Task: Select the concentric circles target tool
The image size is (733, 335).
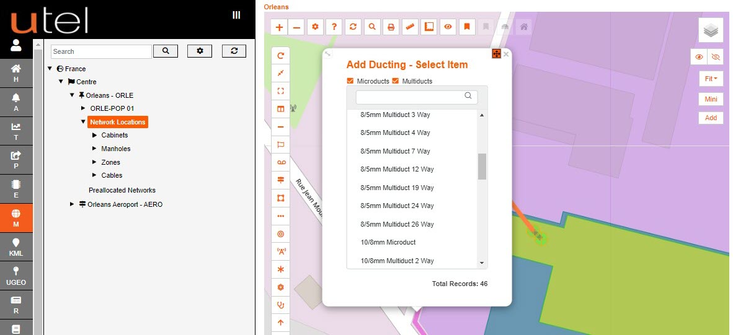Action: pos(280,233)
